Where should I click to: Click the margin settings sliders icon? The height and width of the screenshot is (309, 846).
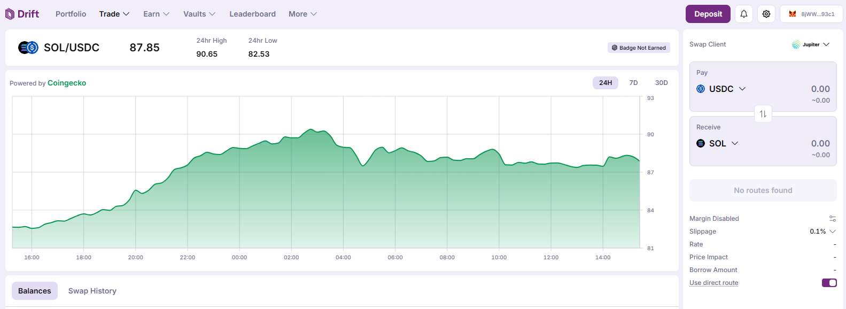[832, 219]
